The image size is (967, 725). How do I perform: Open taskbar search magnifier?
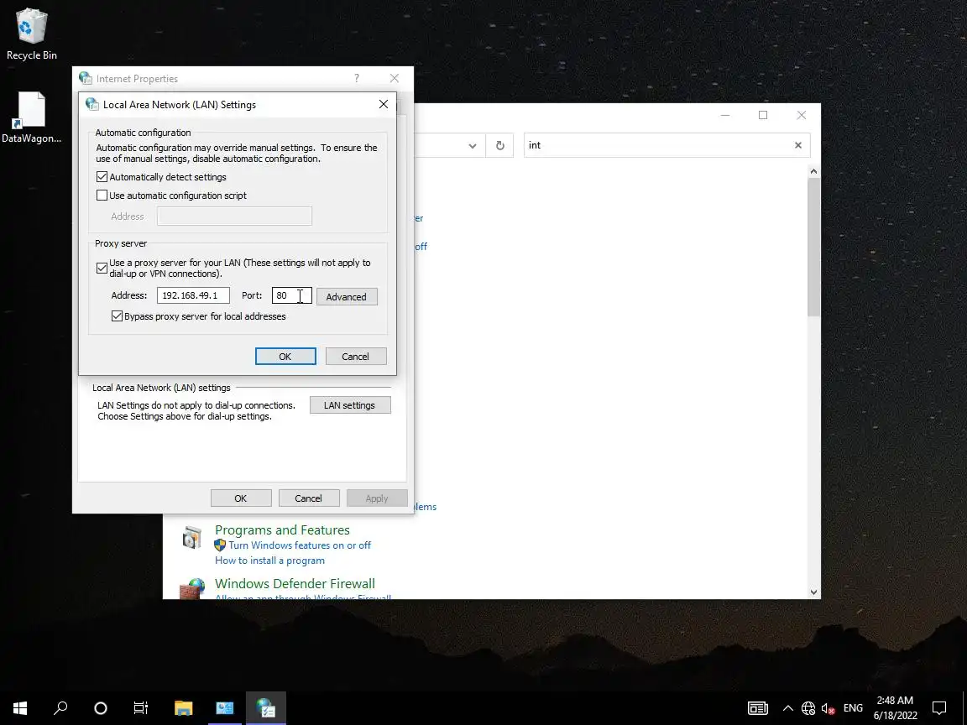point(60,707)
